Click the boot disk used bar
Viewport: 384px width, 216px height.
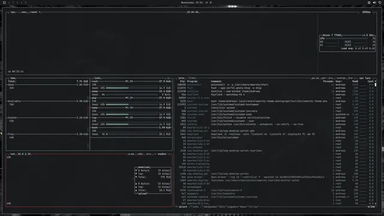[132, 134]
